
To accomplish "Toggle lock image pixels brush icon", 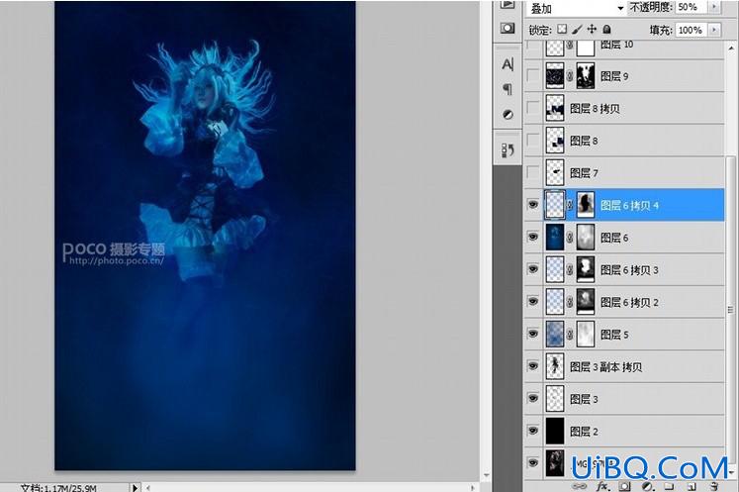I will (x=577, y=30).
